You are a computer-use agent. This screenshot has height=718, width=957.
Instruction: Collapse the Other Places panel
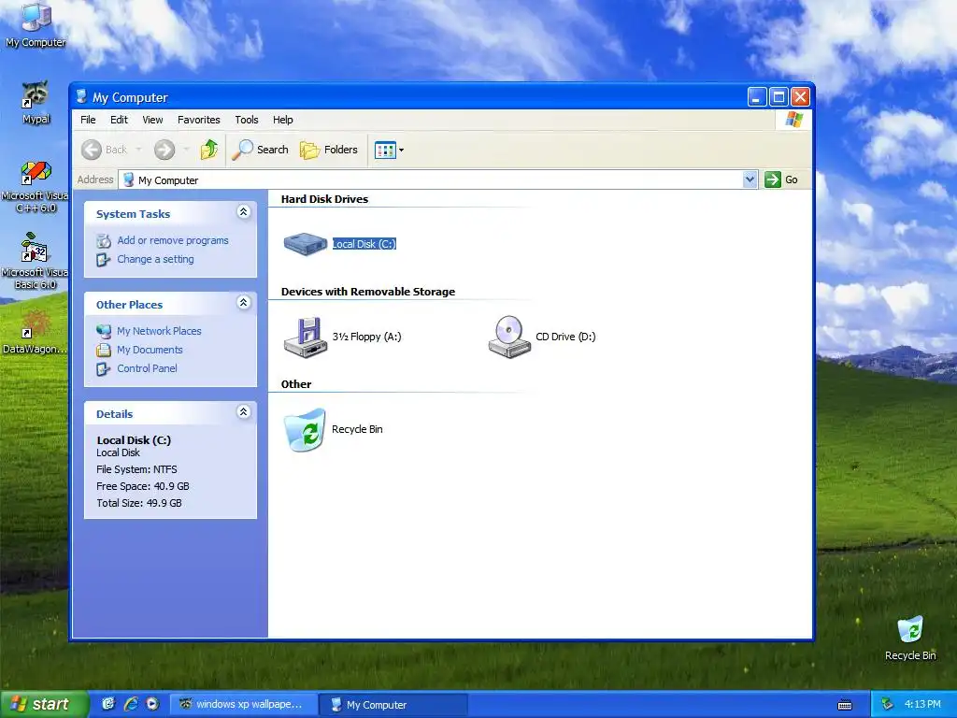tap(244, 302)
